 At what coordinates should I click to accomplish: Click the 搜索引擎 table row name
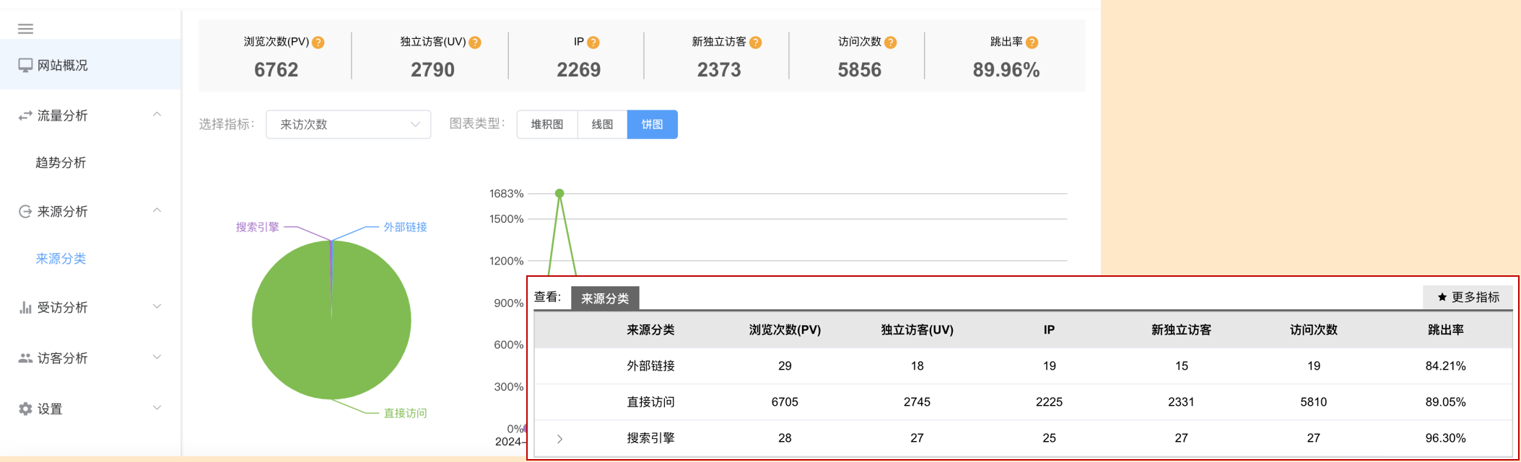click(x=650, y=438)
